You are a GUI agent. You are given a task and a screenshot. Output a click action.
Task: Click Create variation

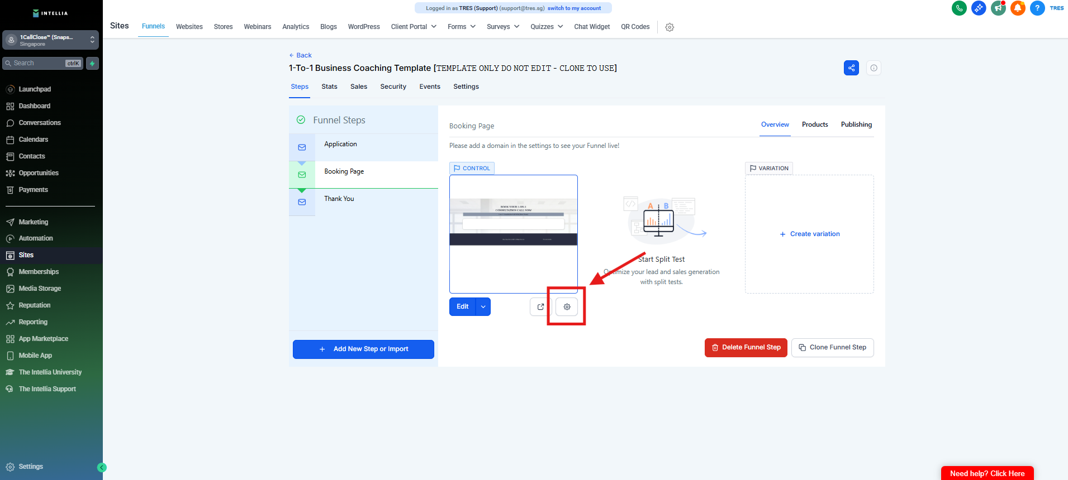pos(810,234)
